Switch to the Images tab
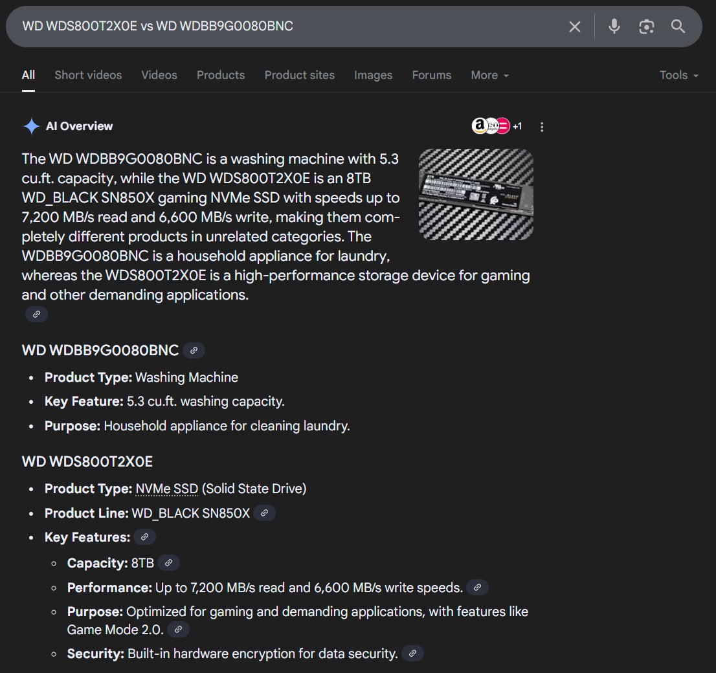Screen dimensions: 716x673 pos(373,75)
